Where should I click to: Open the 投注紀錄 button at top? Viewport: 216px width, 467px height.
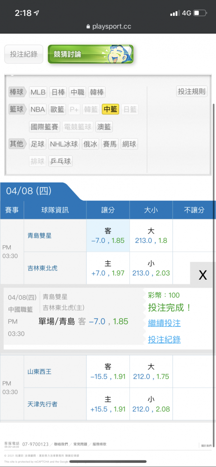23,54
